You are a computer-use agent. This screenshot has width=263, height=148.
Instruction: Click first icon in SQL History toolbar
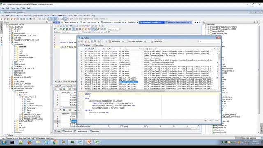tap(79, 42)
